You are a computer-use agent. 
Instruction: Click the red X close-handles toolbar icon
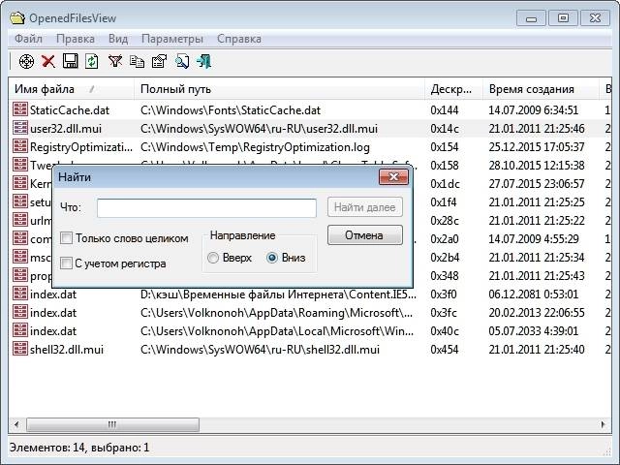point(48,62)
